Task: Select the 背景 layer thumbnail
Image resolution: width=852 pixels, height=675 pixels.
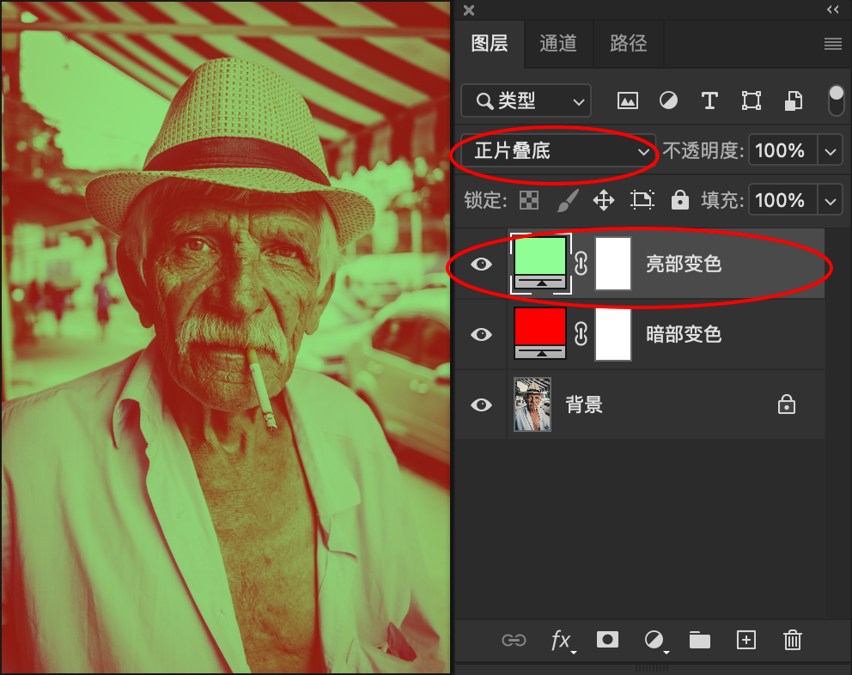Action: 532,404
